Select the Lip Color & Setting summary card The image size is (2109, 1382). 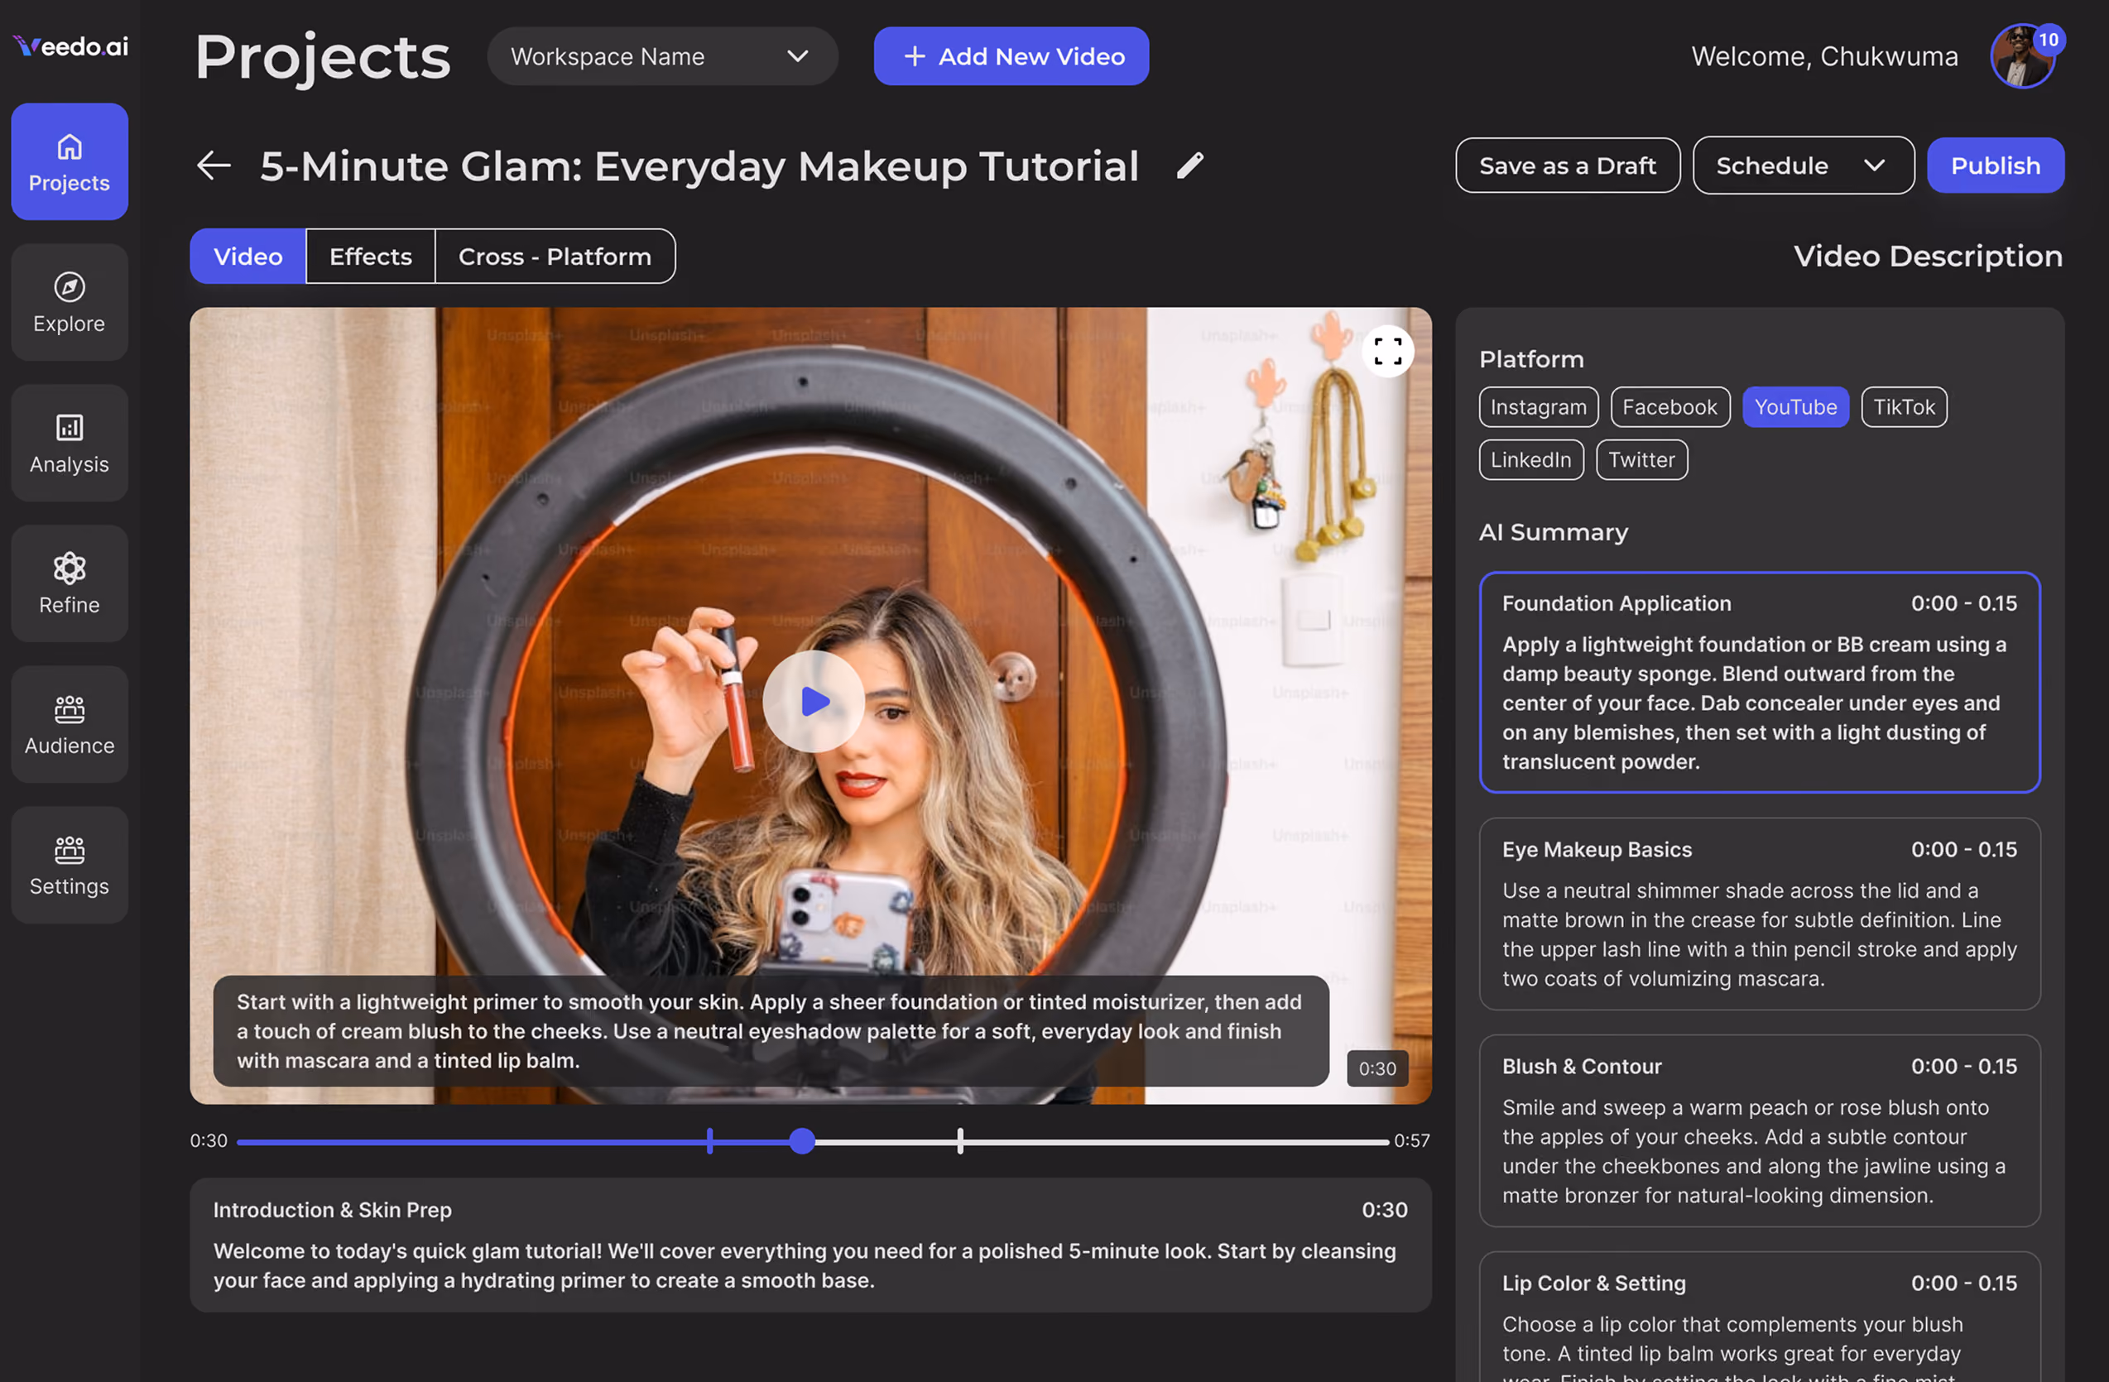click(1759, 1317)
